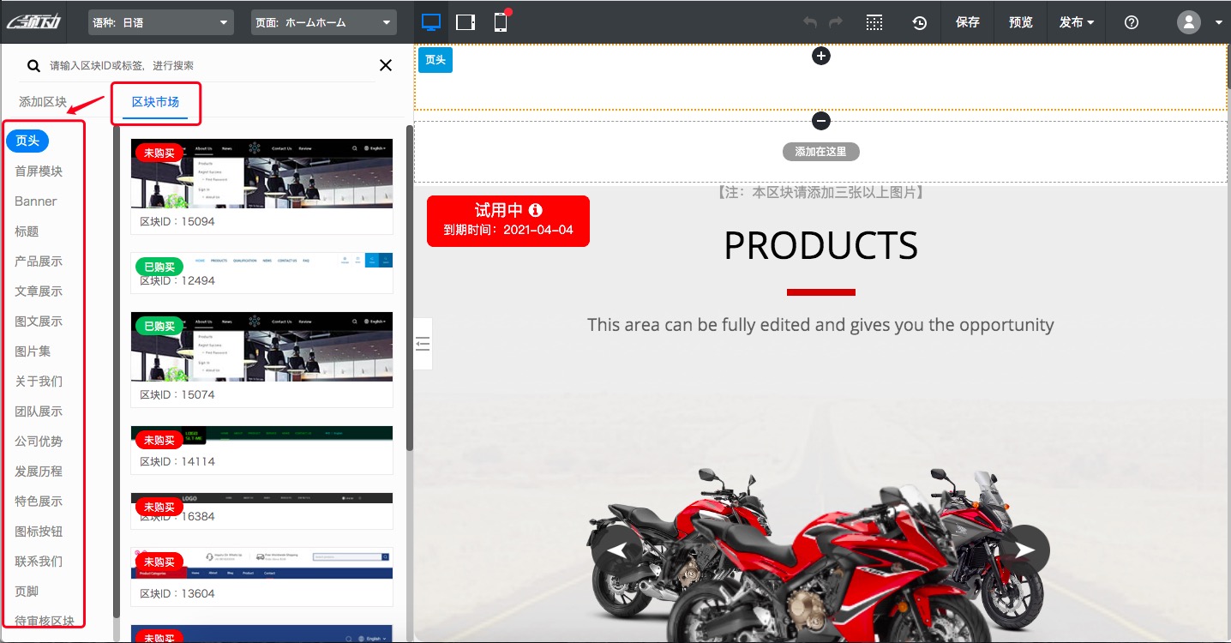Viewport: 1231px width, 643px height.
Task: Switch to tablet preview mode
Action: (465, 22)
